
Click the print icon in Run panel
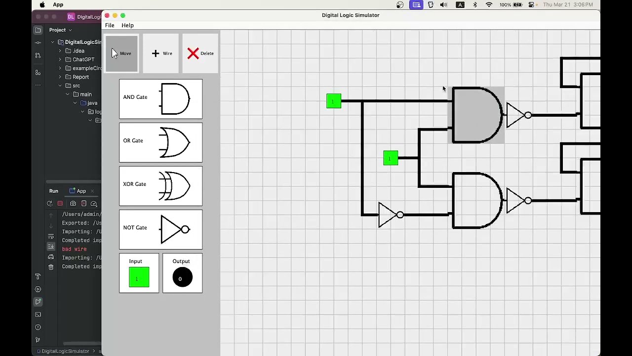(51, 257)
